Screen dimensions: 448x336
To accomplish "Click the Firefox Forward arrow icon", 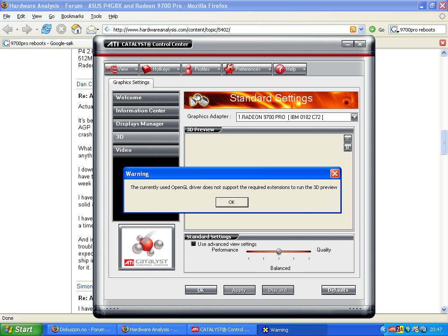I will point(27,29).
